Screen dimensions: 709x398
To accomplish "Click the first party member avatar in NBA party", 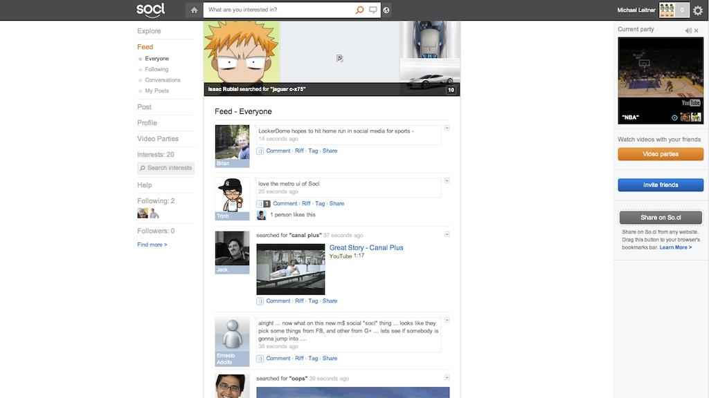I will (x=685, y=117).
